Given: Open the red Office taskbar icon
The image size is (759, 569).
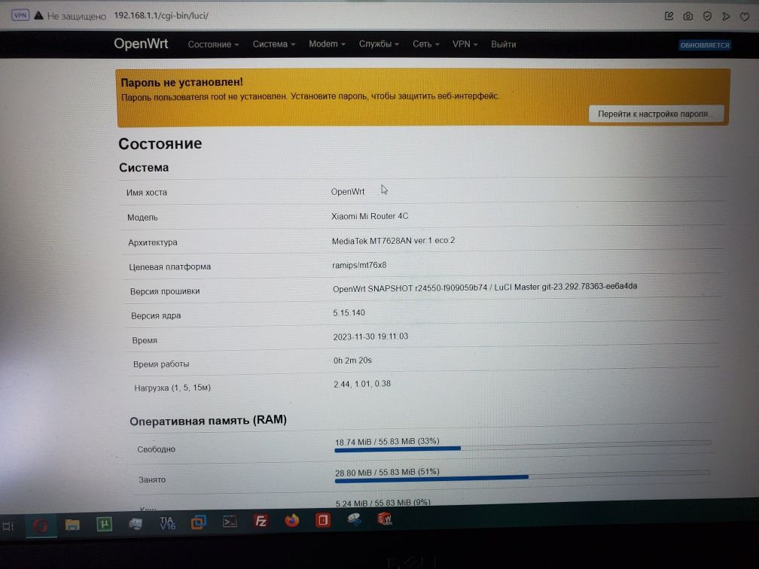Looking at the screenshot, I should pyautogui.click(x=323, y=520).
